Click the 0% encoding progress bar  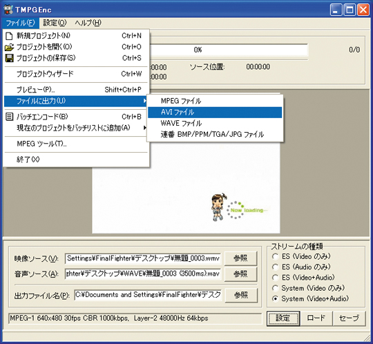tap(229, 50)
